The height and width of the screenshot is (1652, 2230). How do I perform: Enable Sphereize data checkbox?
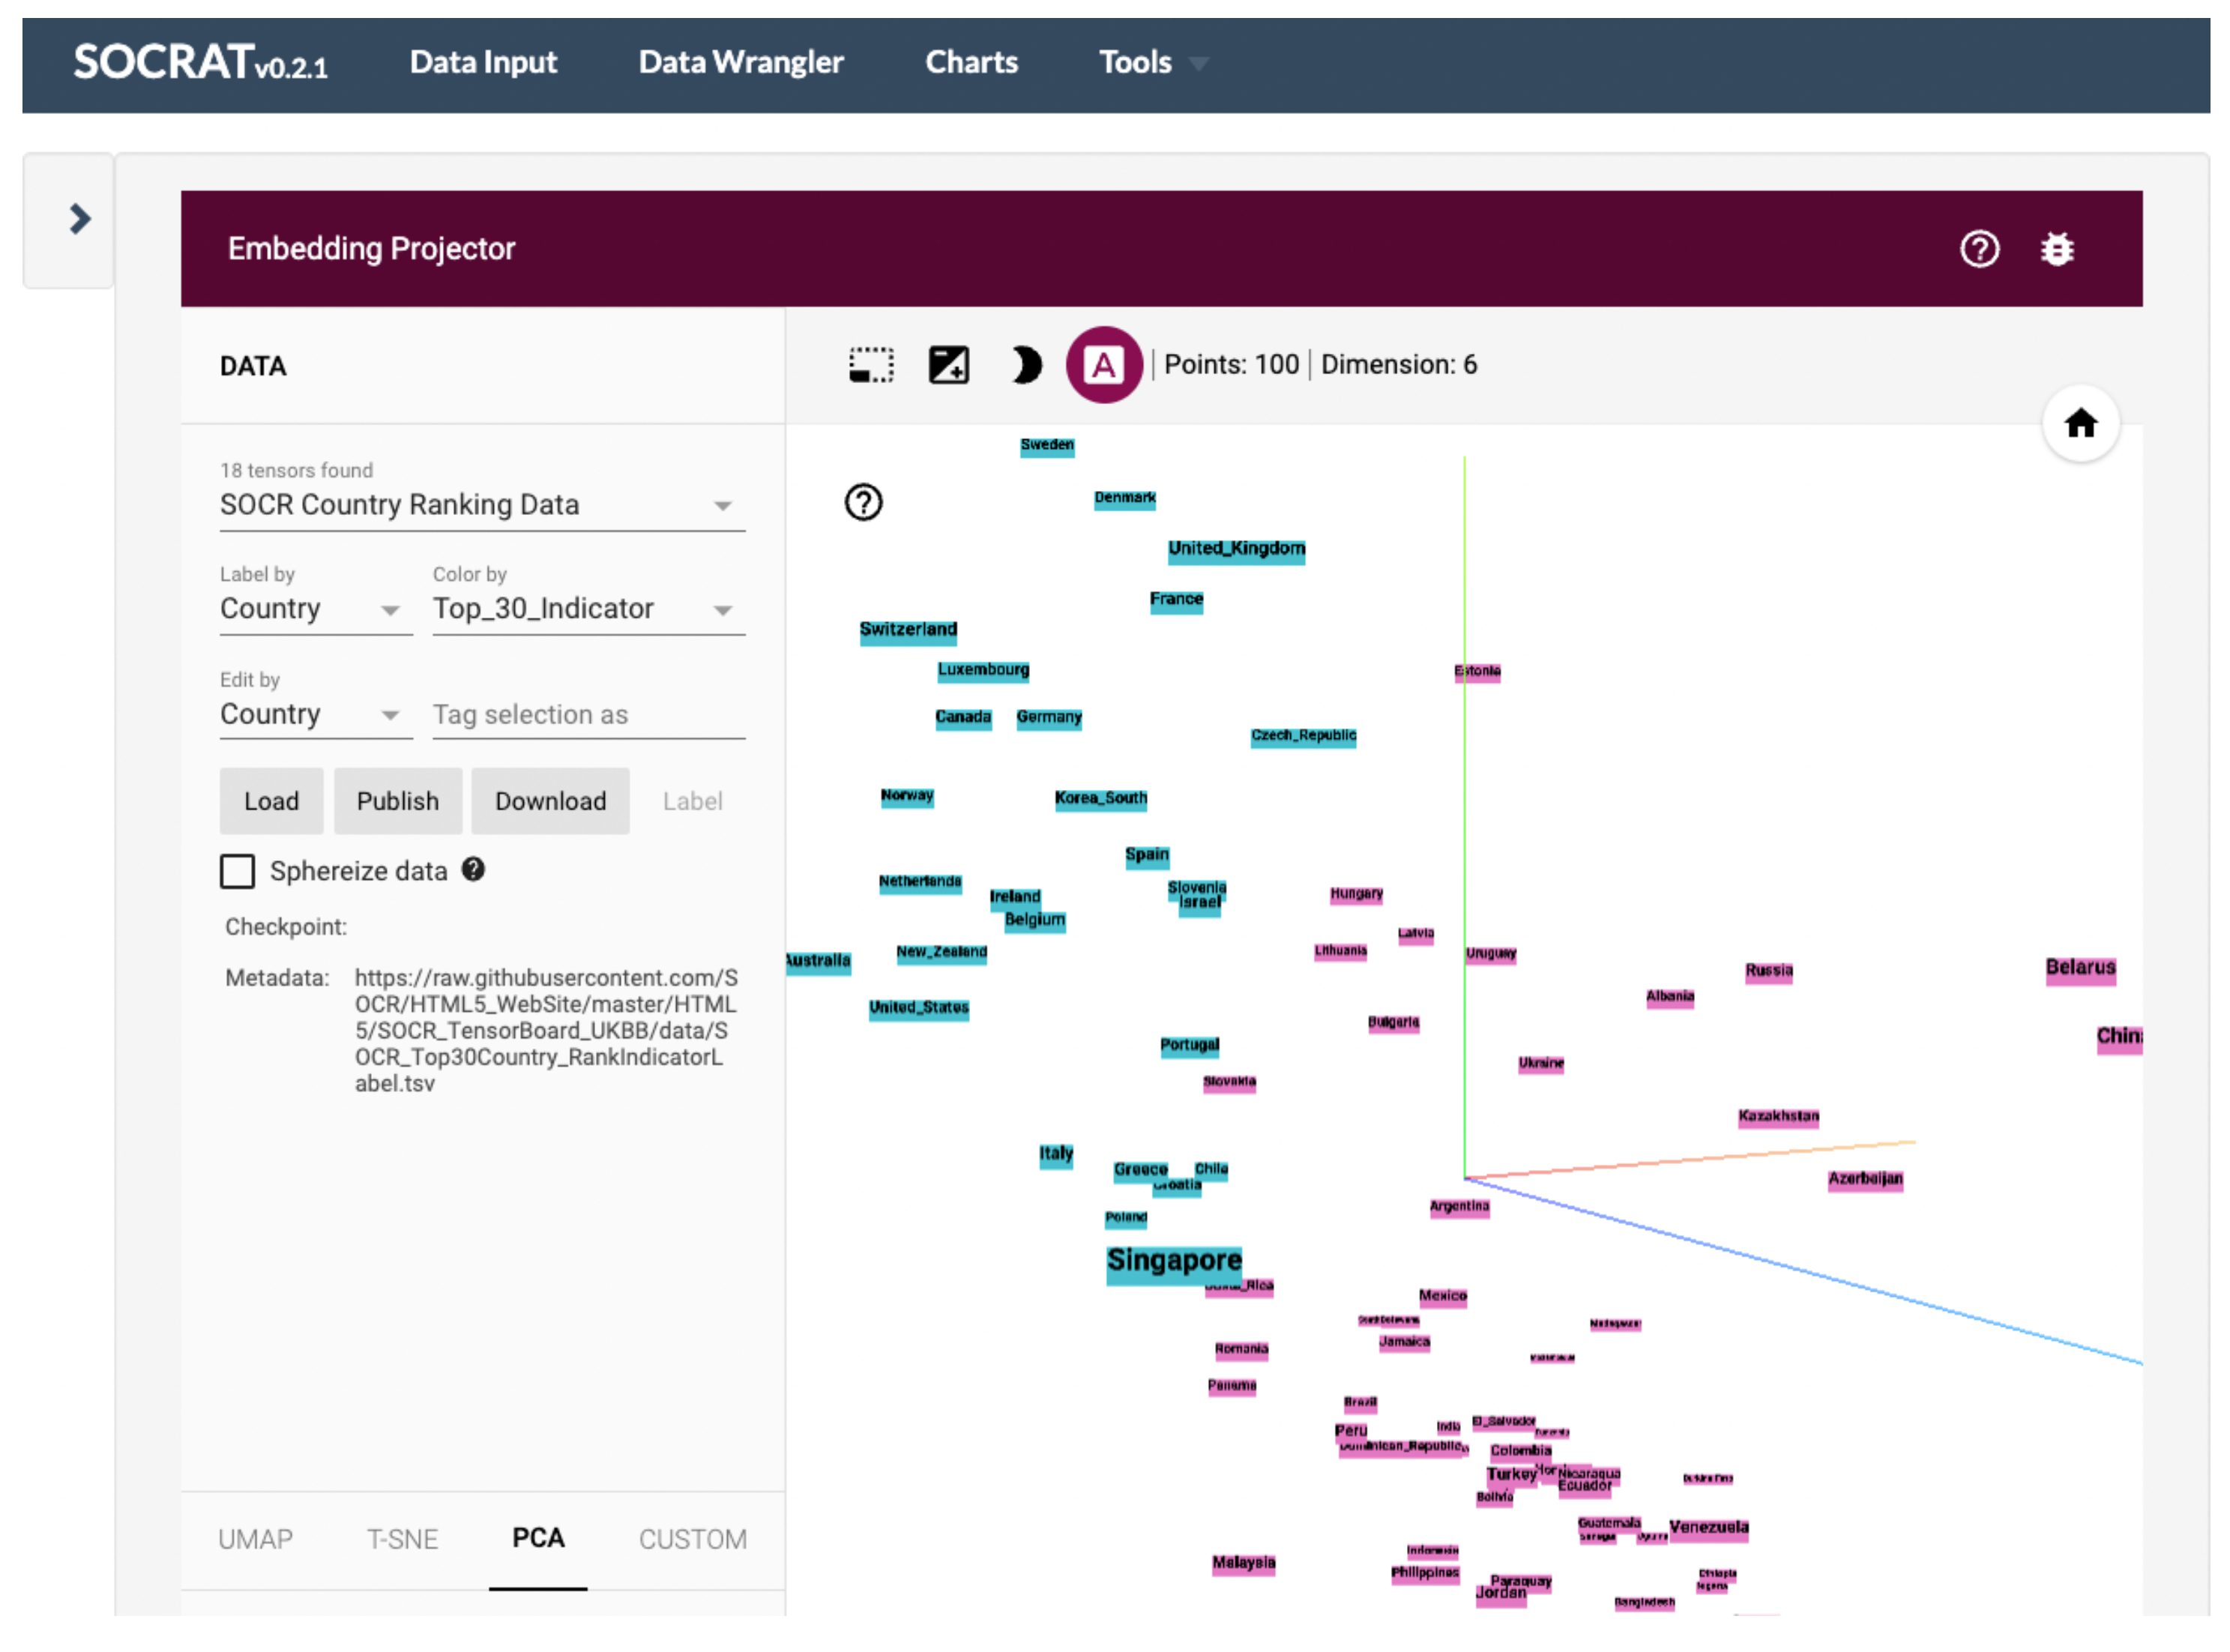click(237, 871)
